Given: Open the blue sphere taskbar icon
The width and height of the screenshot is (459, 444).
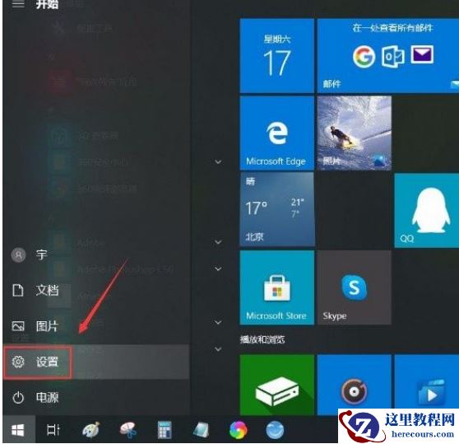Looking at the screenshot, I should coord(275,430).
